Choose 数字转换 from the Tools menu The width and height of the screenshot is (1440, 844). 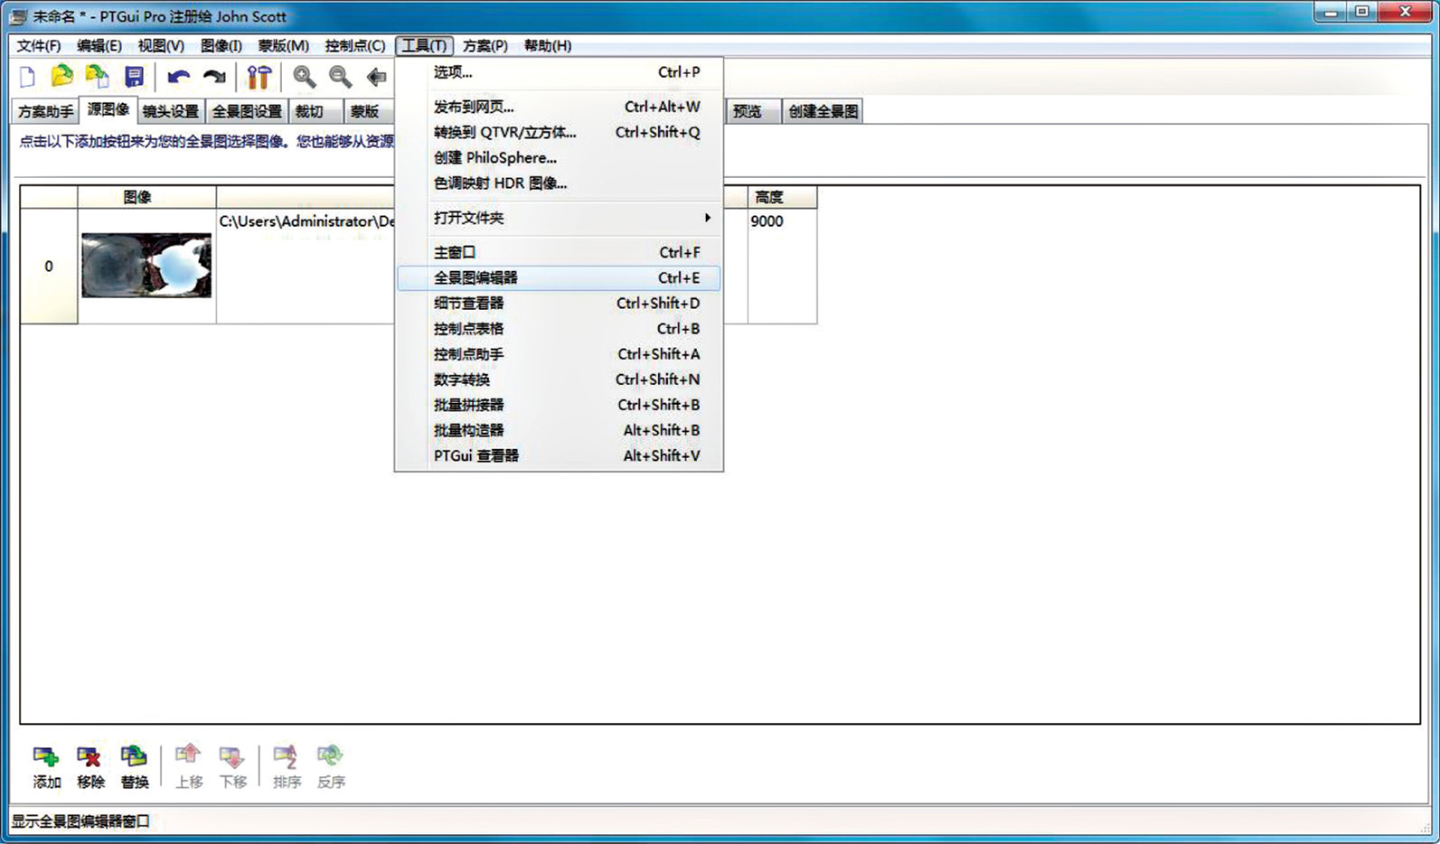point(559,380)
